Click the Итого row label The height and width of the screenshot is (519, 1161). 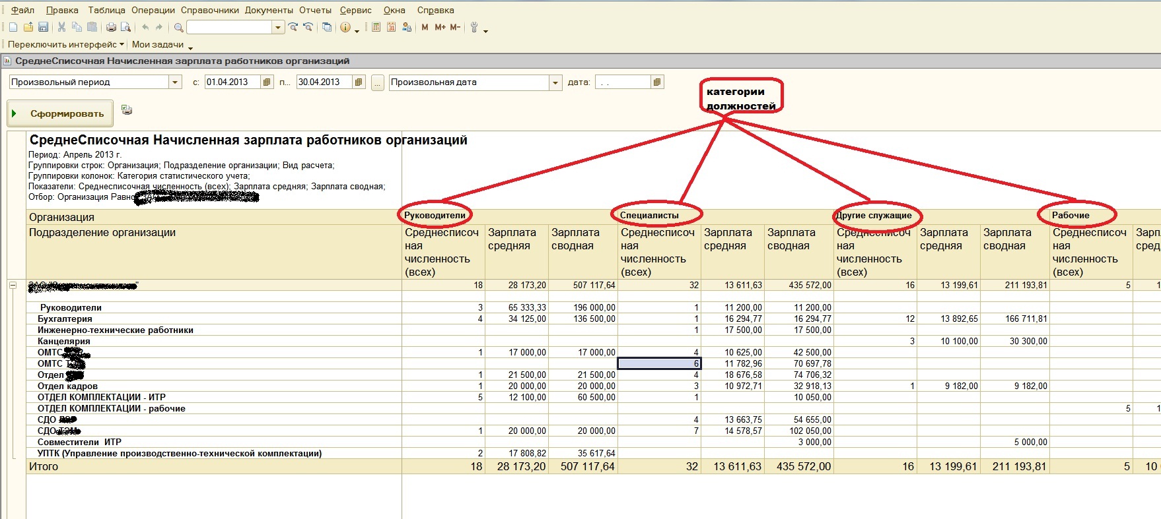44,466
